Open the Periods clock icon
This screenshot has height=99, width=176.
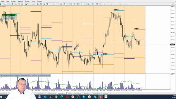(92, 4)
